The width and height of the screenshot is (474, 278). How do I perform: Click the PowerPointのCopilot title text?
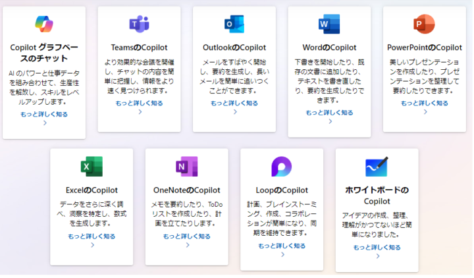[424, 47]
